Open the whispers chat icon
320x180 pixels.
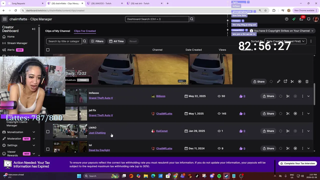pos(309,19)
